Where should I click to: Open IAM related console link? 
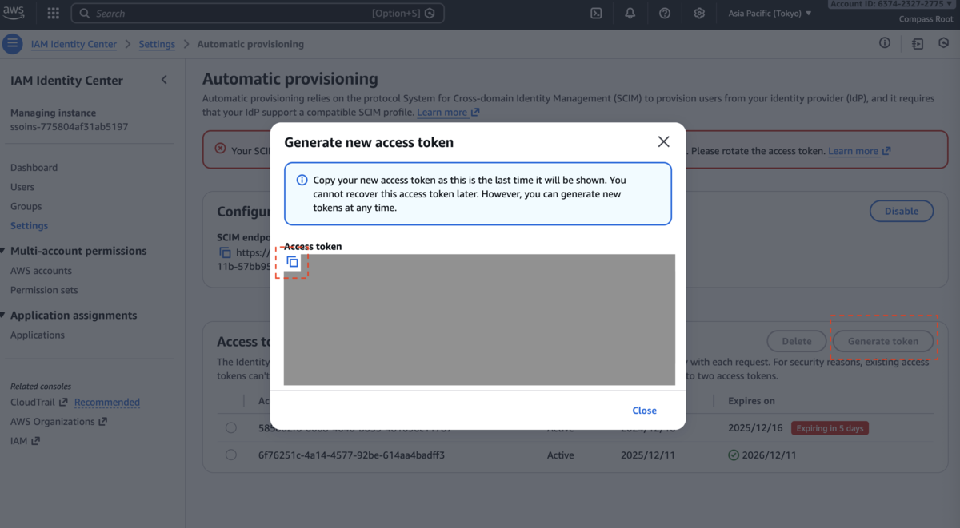pyautogui.click(x=25, y=441)
